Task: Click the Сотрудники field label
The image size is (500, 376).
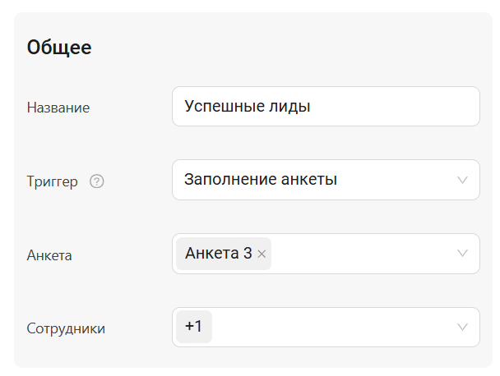Action: (66, 328)
